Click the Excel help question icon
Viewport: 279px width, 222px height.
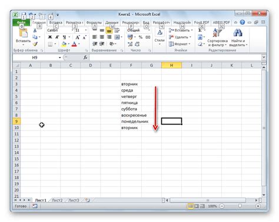pyautogui.click(x=243, y=22)
